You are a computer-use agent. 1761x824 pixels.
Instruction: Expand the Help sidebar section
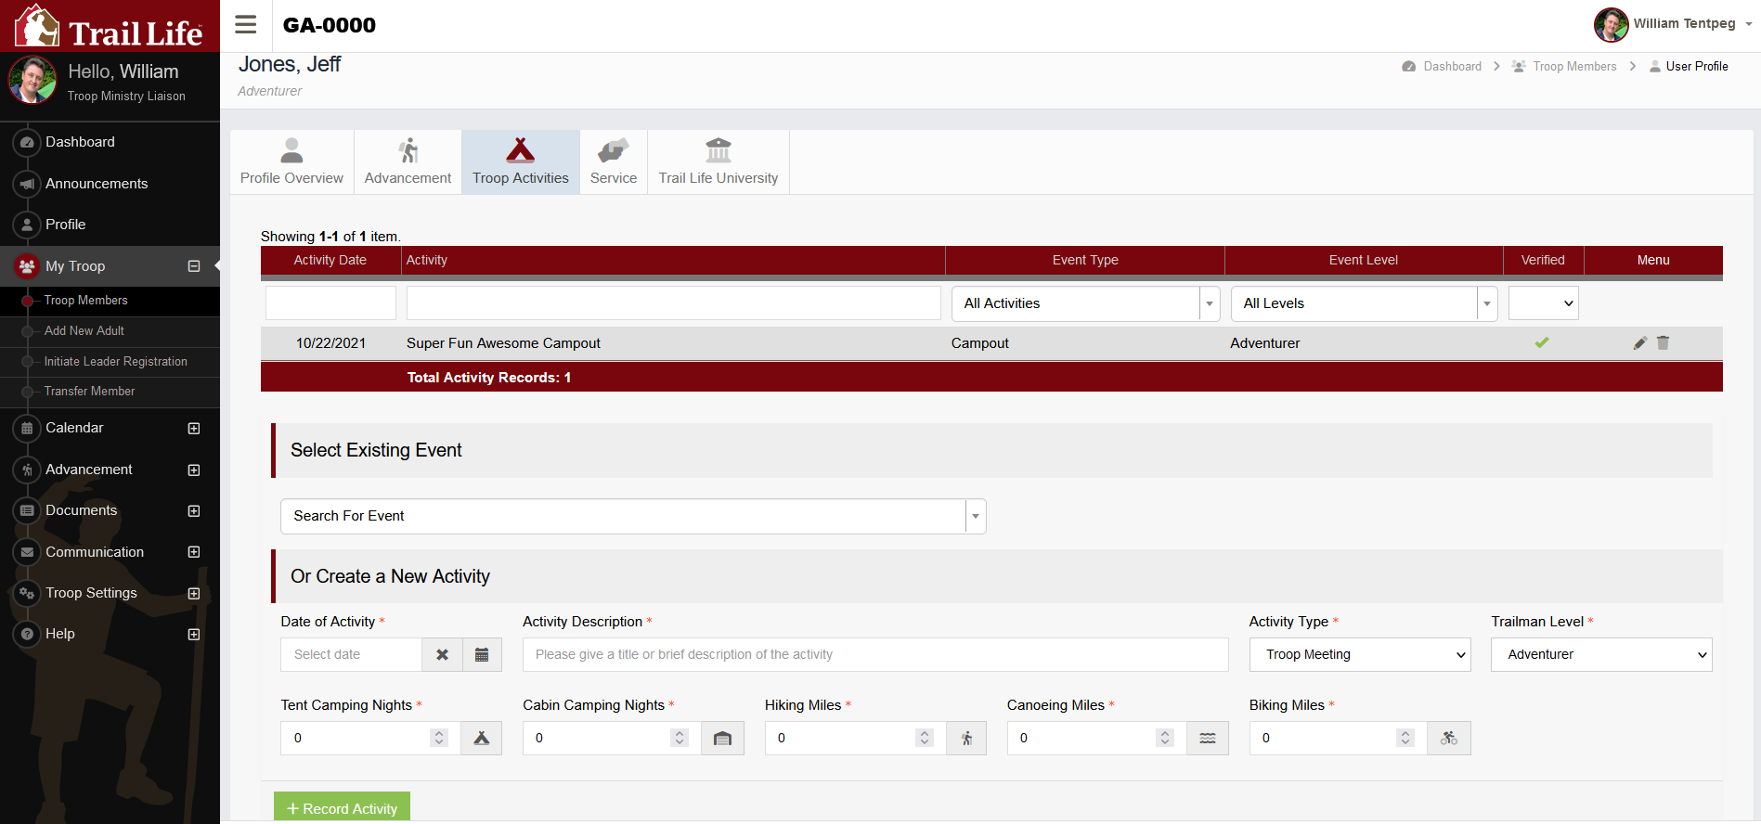click(x=194, y=635)
